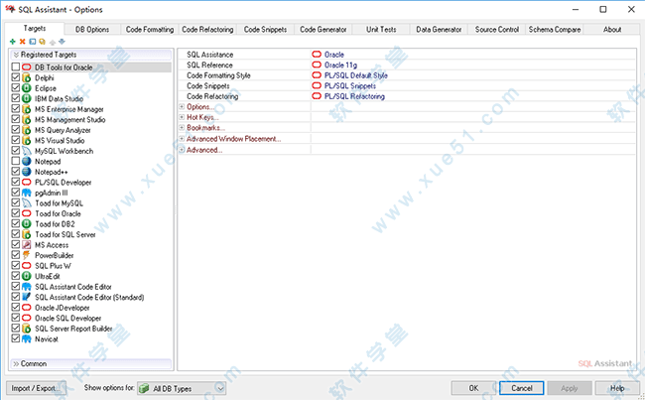The image size is (645, 400).
Task: Click the move up arrow toolbar icon
Action: 53,42
